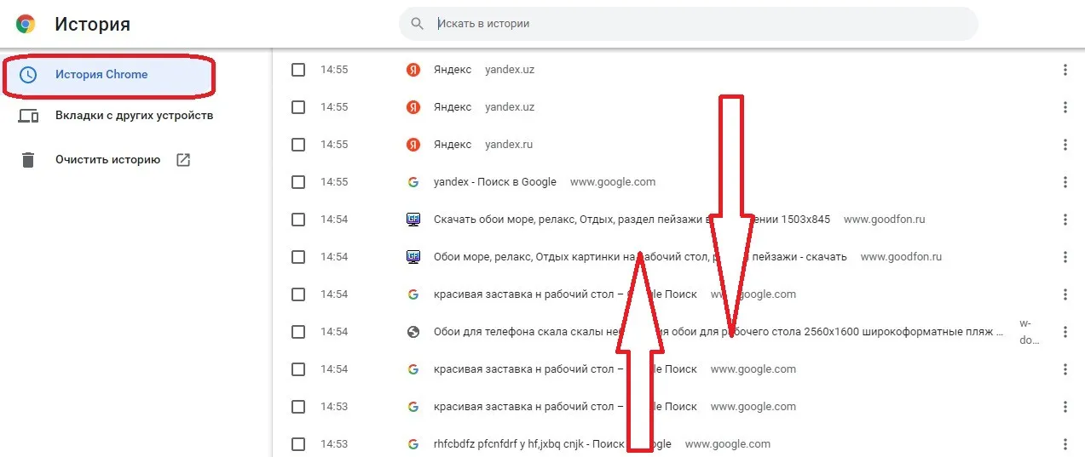
Task: Open the красивая заставка link timed 14:53
Action: (565, 407)
